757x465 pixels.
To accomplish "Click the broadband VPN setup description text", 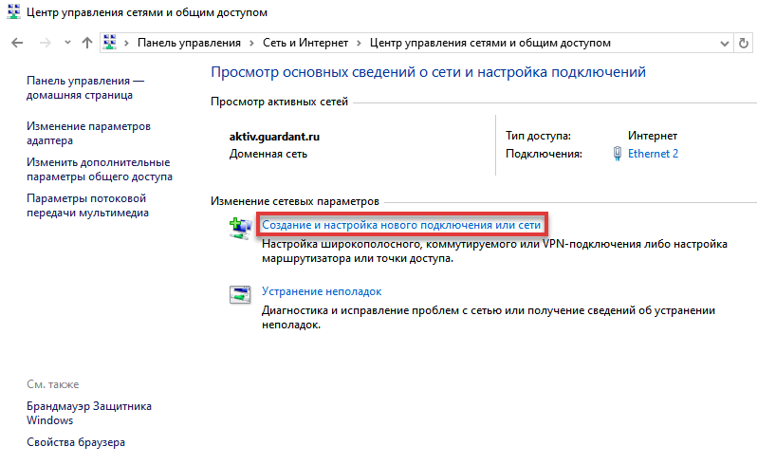I will click(x=494, y=251).
